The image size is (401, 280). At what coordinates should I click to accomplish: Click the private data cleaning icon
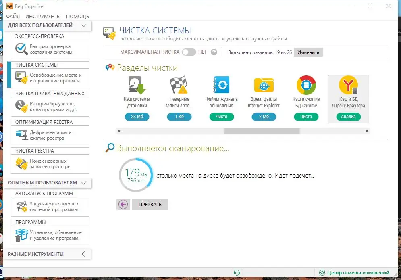pyautogui.click(x=21, y=106)
